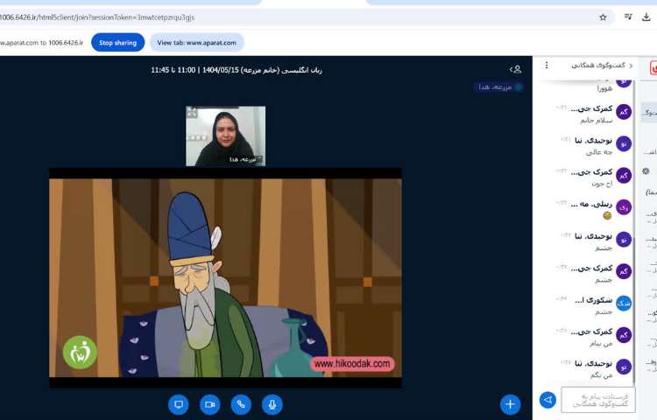The image size is (657, 420).
Task: Select the teacher webcam thumbnail
Action: coord(225,136)
